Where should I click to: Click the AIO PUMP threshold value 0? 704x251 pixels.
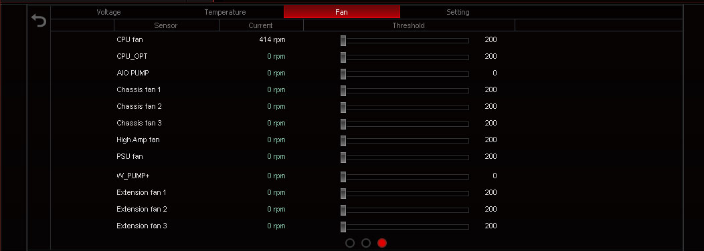click(x=495, y=73)
